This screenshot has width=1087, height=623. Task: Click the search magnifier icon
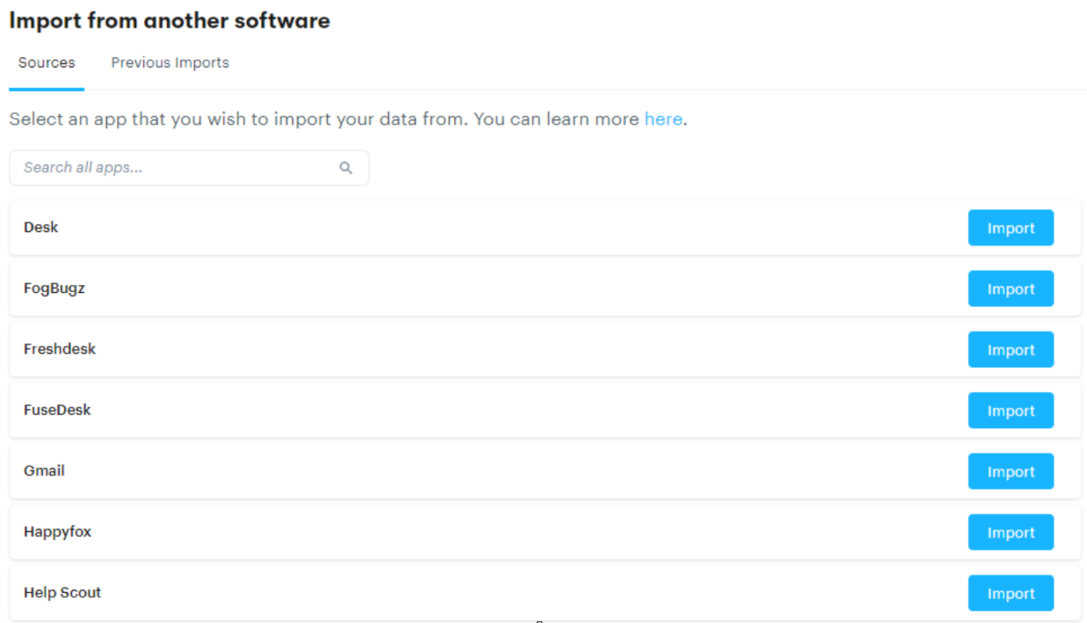[345, 168]
